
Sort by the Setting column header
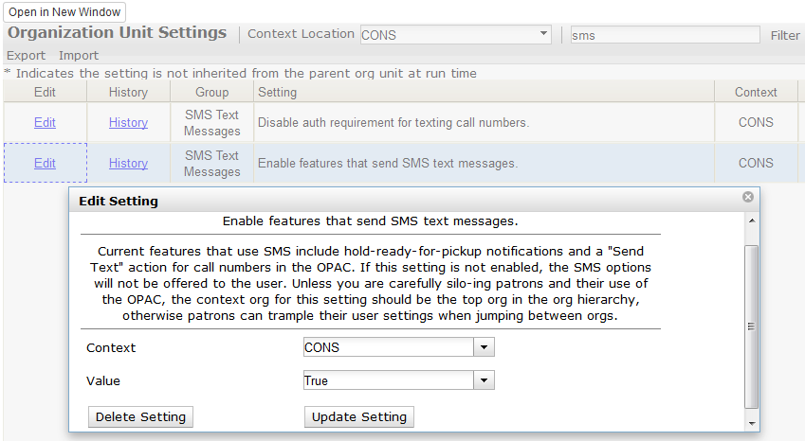tap(277, 92)
